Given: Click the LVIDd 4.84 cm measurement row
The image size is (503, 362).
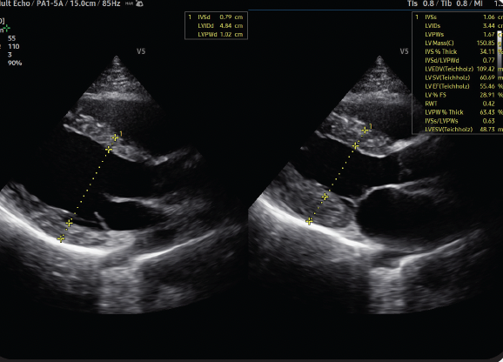Looking at the screenshot, I should [216, 25].
